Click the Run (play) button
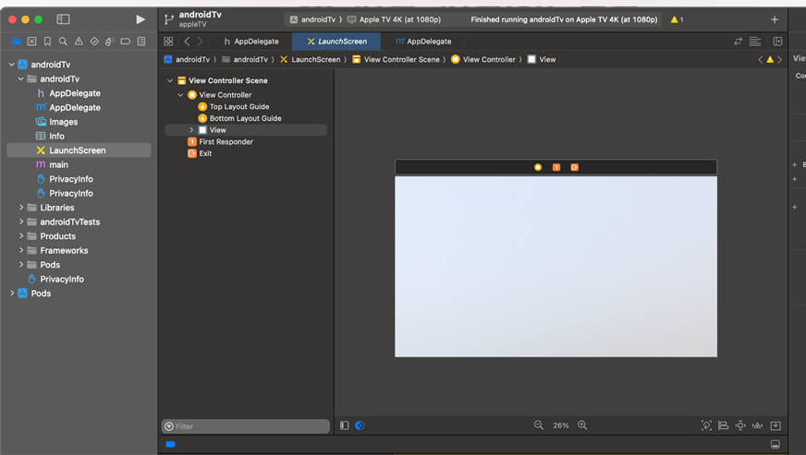 (140, 19)
